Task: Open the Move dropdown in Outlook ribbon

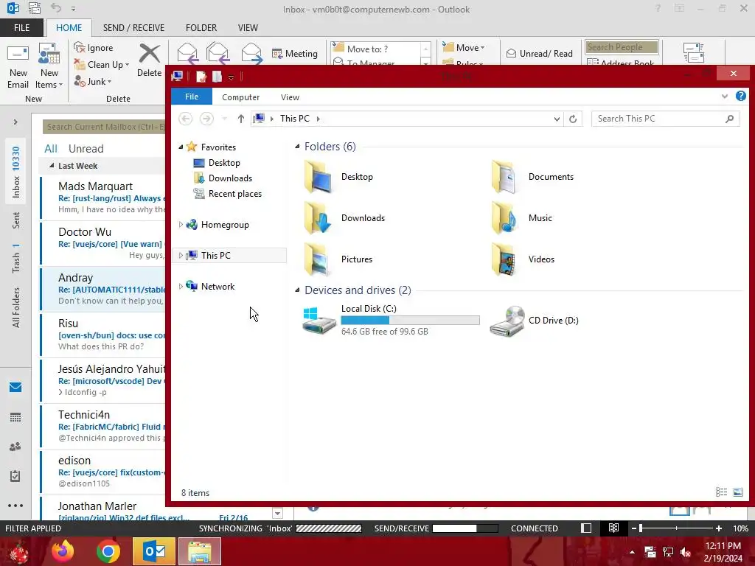Action: pyautogui.click(x=464, y=48)
